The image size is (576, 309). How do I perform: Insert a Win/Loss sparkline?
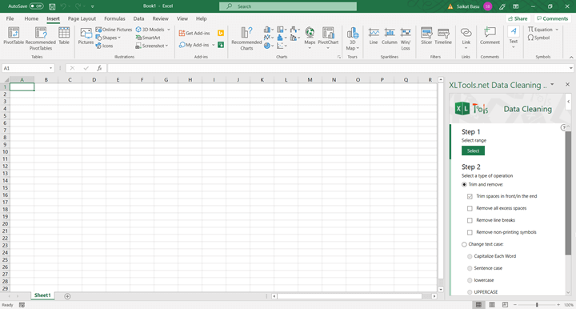coord(406,38)
